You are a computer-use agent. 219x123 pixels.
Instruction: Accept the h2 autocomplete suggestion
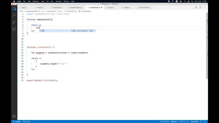tap(67, 31)
